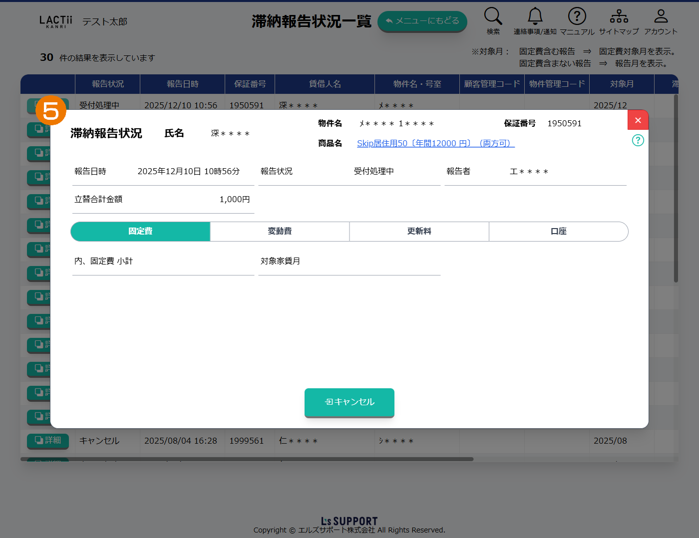This screenshot has width=699, height=538.
Task: Switch to the 更新料 tab
Action: point(419,232)
